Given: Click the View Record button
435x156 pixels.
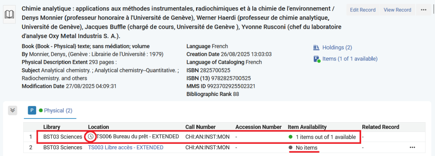Looking at the screenshot, I should 397,10.
